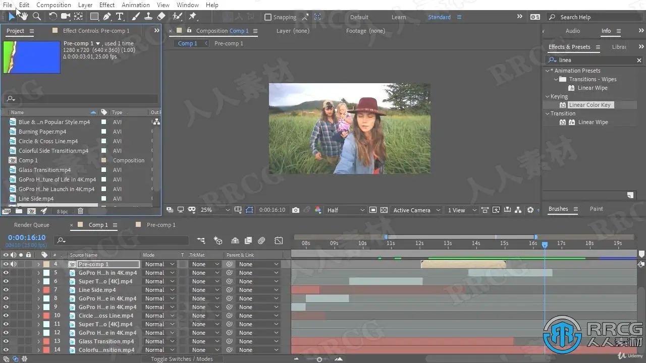The width and height of the screenshot is (646, 363).
Task: Open the Graph Editor in timeline
Action: point(279,240)
